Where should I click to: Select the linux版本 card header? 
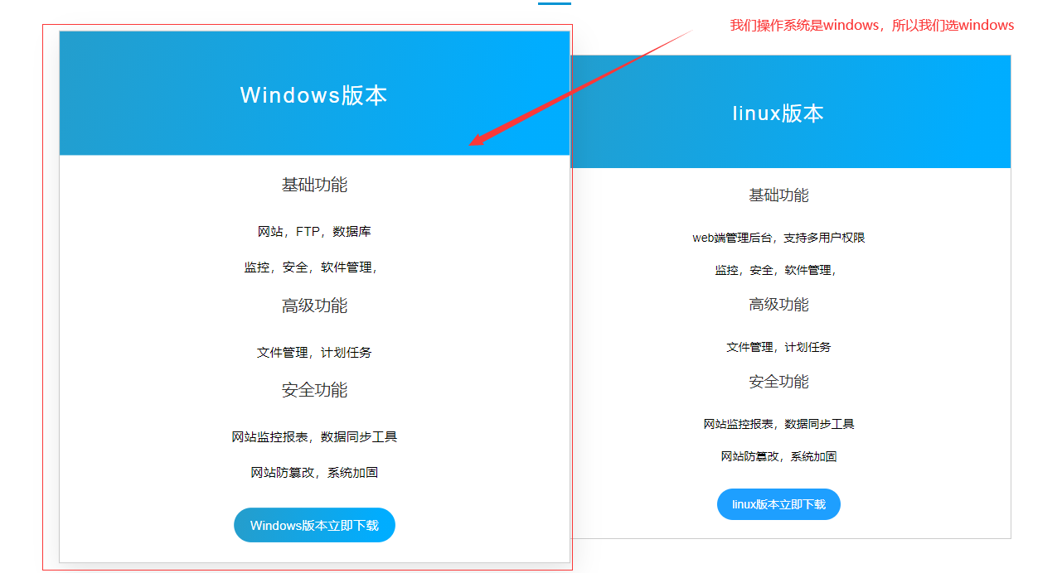pos(791,112)
